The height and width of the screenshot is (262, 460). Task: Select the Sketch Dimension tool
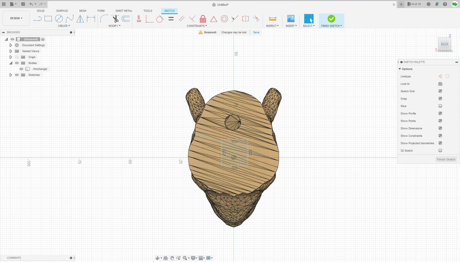click(x=272, y=19)
